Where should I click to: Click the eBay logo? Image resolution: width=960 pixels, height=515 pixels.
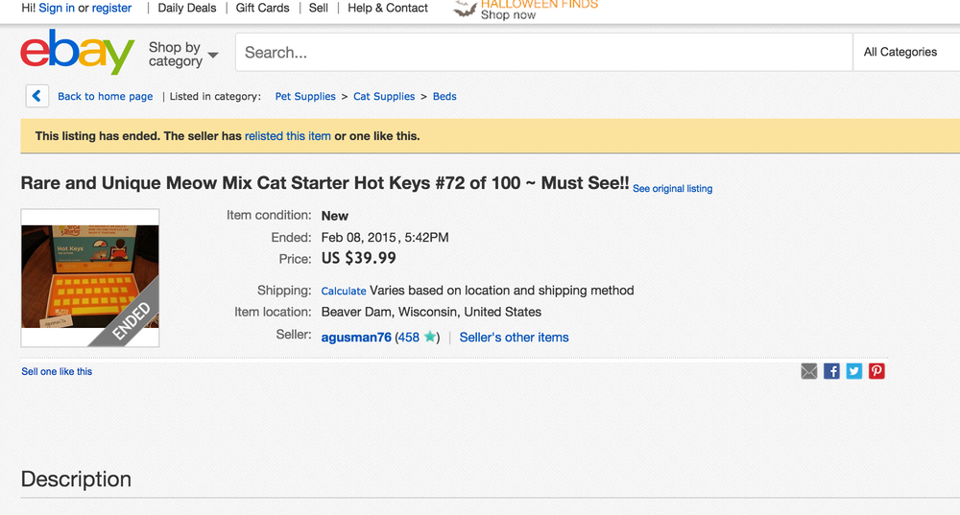pyautogui.click(x=77, y=52)
